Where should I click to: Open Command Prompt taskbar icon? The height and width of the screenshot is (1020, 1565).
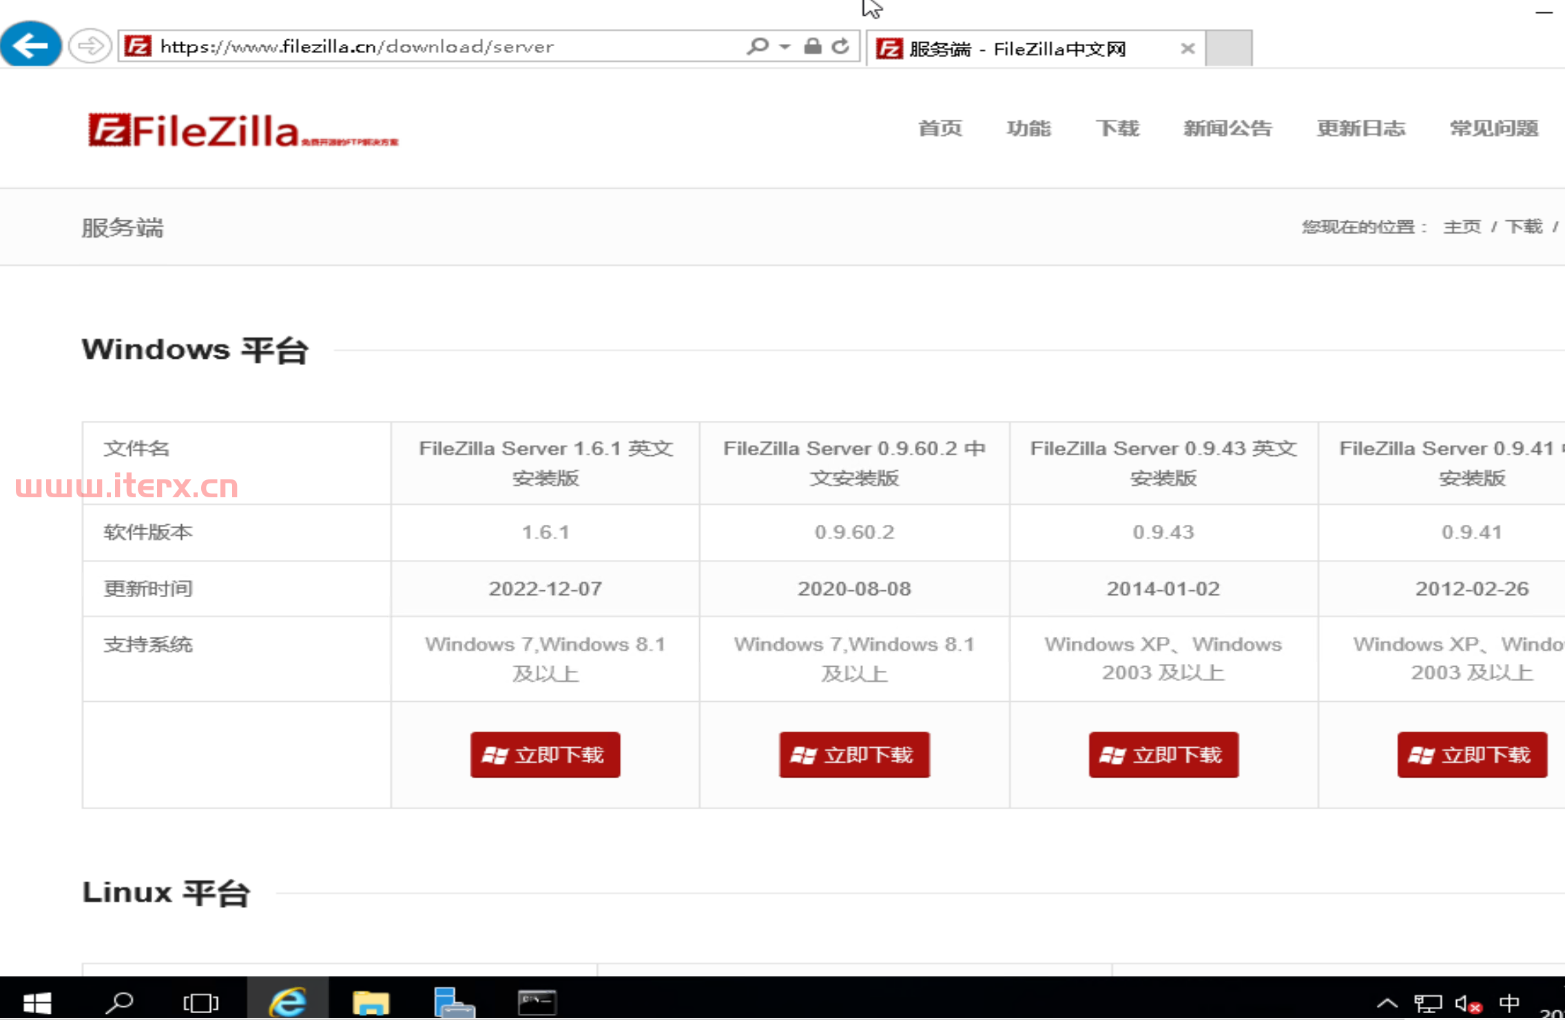pos(537,1001)
